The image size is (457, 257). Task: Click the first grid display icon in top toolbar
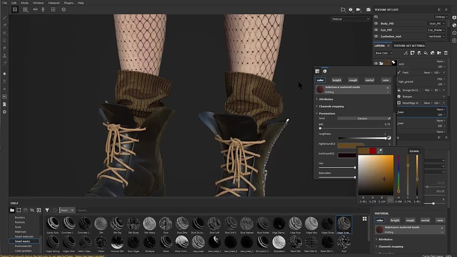click(15, 9)
